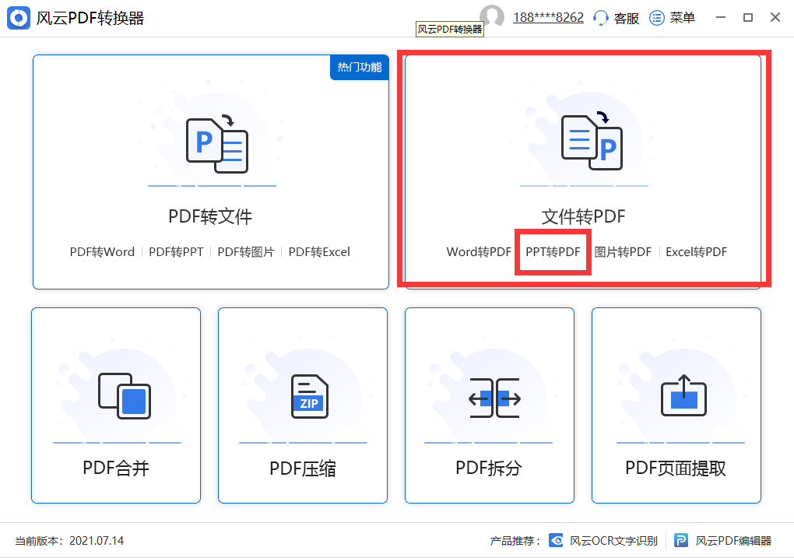This screenshot has height=558, width=794.
Task: Click the 热门功能 badge
Action: (360, 67)
